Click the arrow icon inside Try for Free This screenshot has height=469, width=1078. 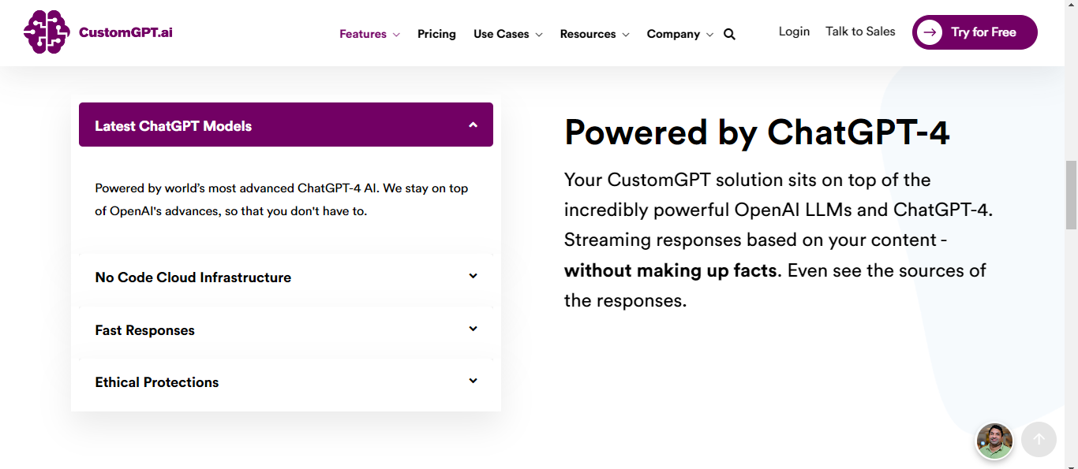point(931,32)
